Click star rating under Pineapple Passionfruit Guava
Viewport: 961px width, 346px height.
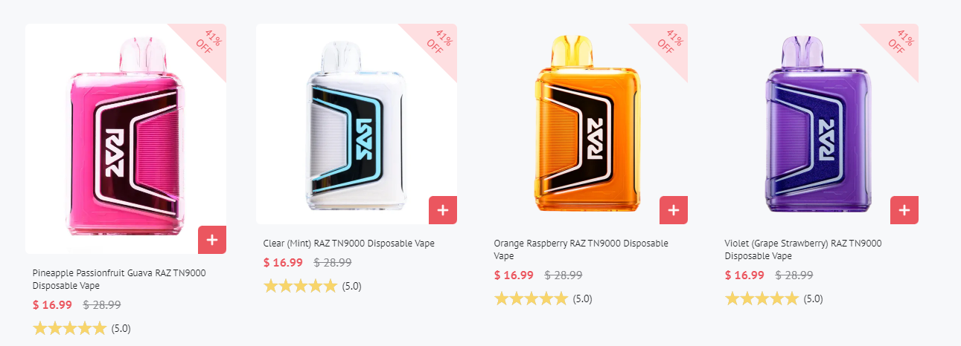coord(70,328)
